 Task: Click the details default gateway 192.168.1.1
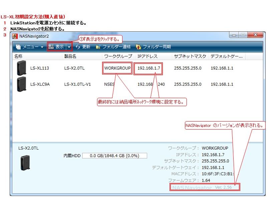213,168
